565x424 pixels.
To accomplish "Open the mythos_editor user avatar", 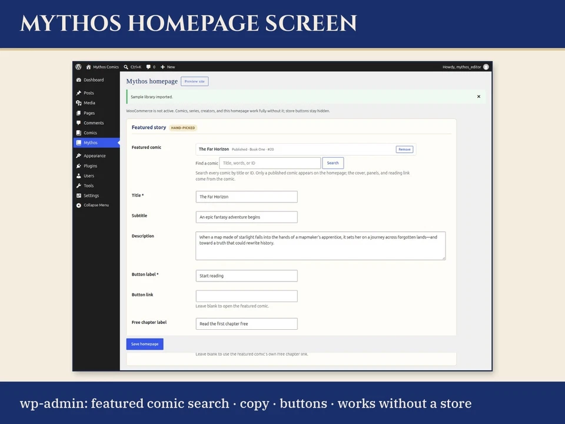I will (486, 67).
